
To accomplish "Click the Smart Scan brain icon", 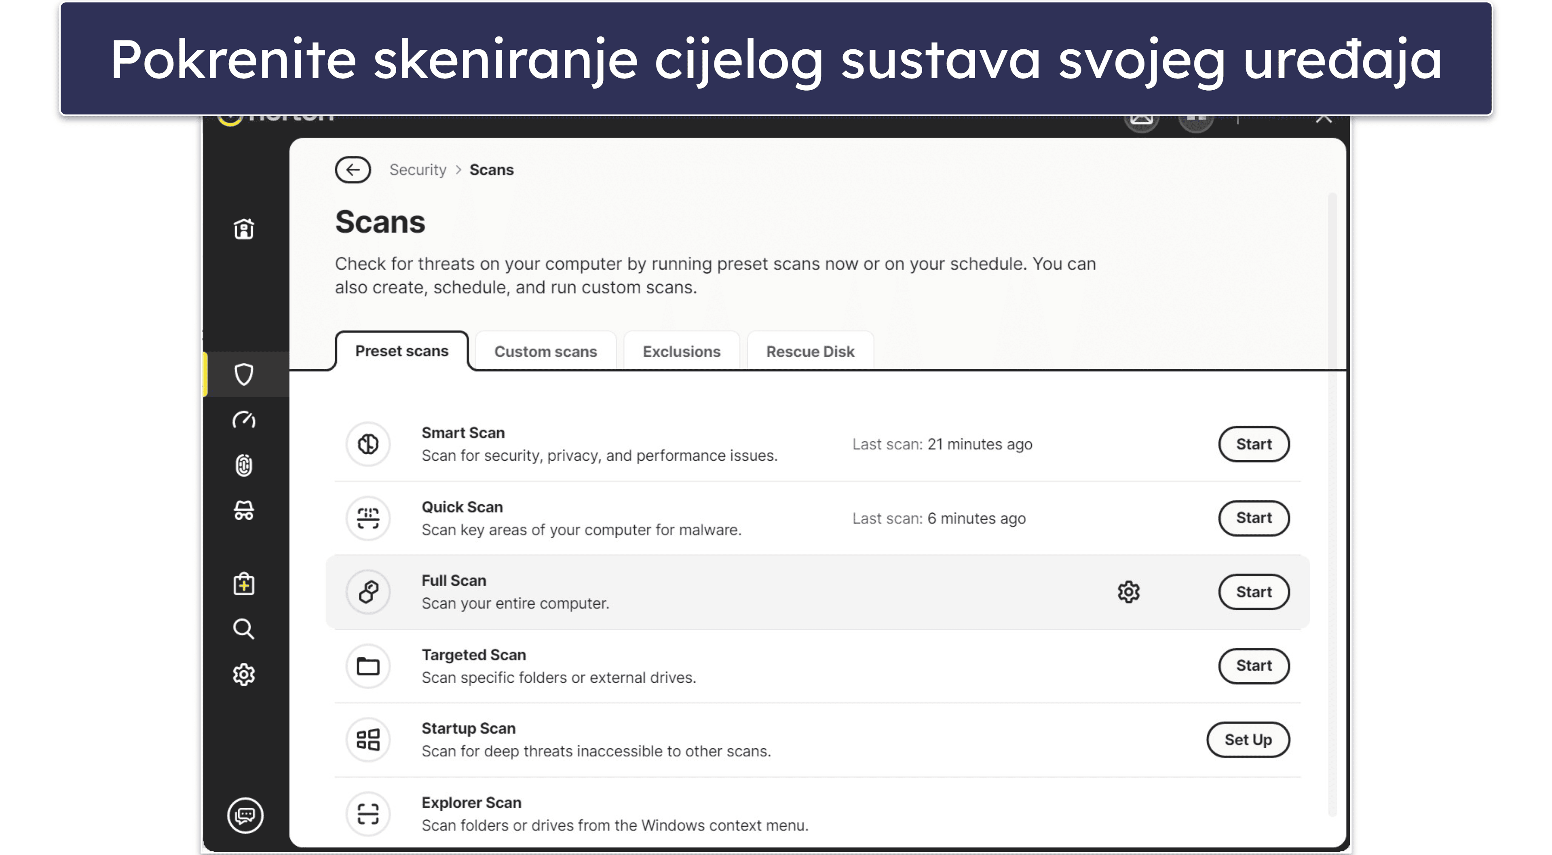I will point(368,444).
